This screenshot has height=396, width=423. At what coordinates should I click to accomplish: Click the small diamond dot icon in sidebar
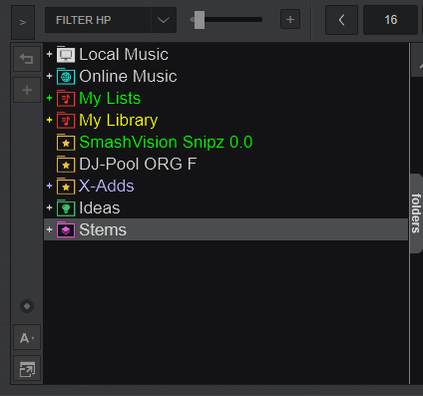27,306
